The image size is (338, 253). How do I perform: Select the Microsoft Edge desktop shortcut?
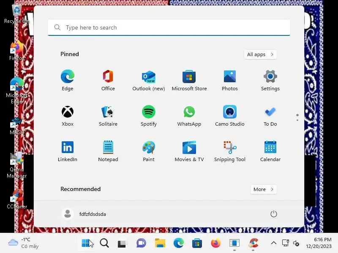17,91
